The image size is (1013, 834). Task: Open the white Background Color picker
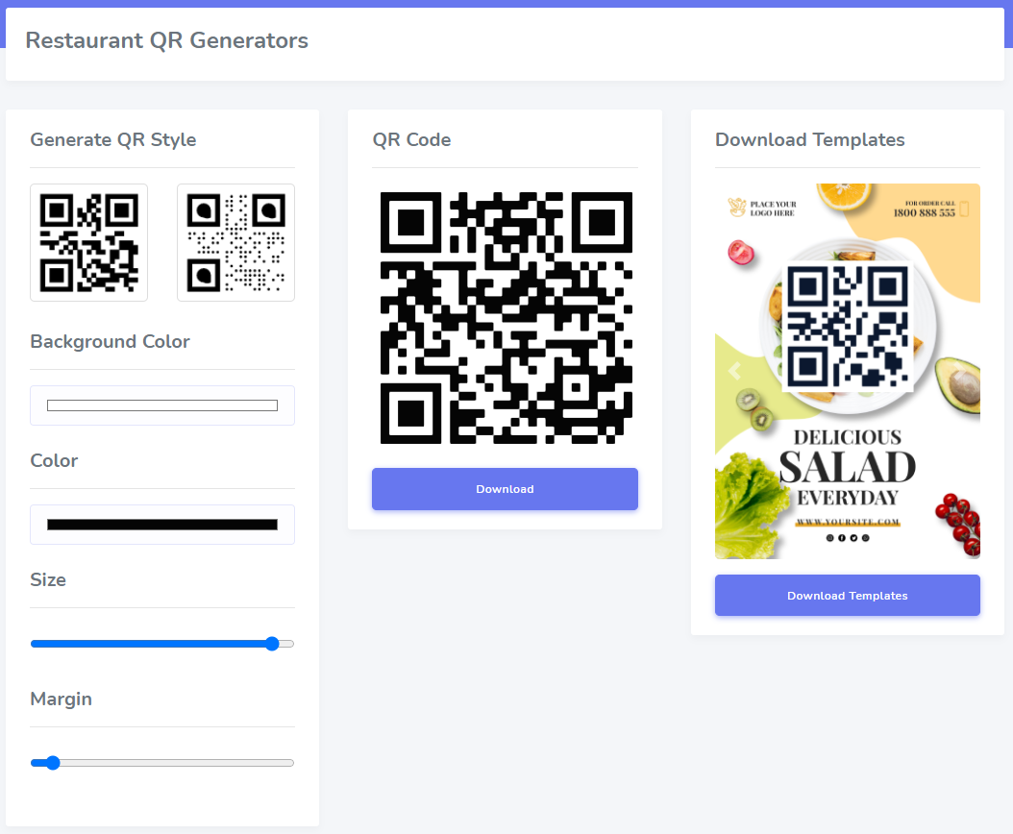161,405
